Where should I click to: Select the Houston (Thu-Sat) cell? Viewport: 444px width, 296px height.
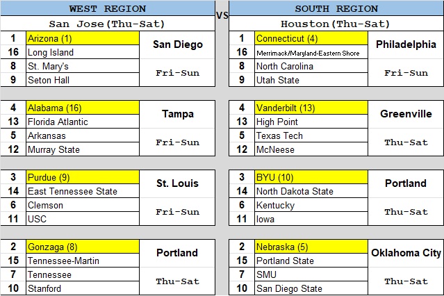click(336, 24)
